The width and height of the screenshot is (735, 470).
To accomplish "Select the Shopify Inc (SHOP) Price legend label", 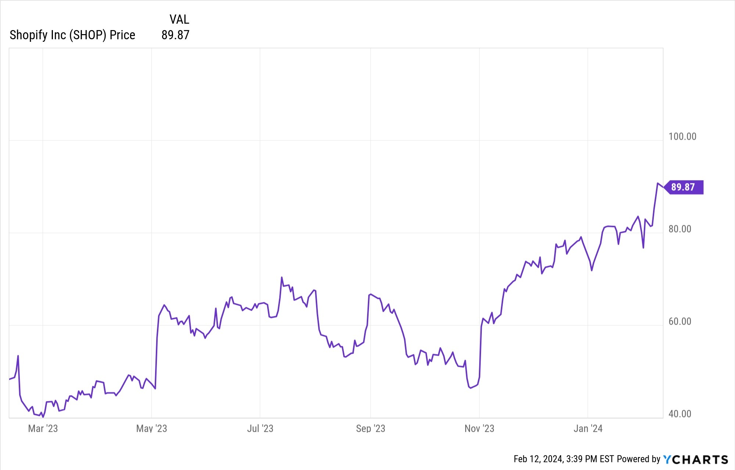I will (x=72, y=35).
